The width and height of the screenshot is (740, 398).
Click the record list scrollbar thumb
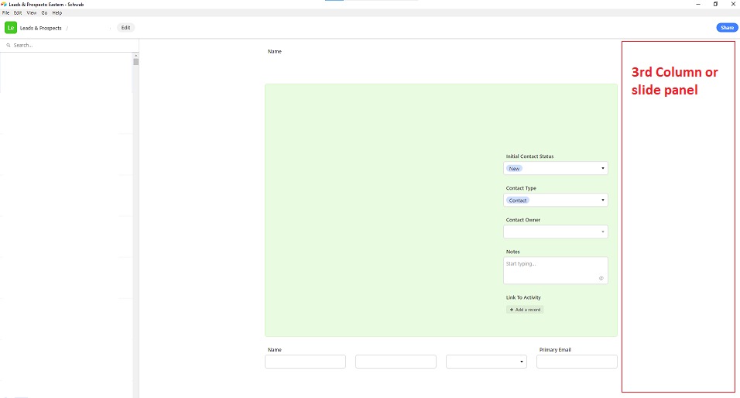click(x=136, y=61)
